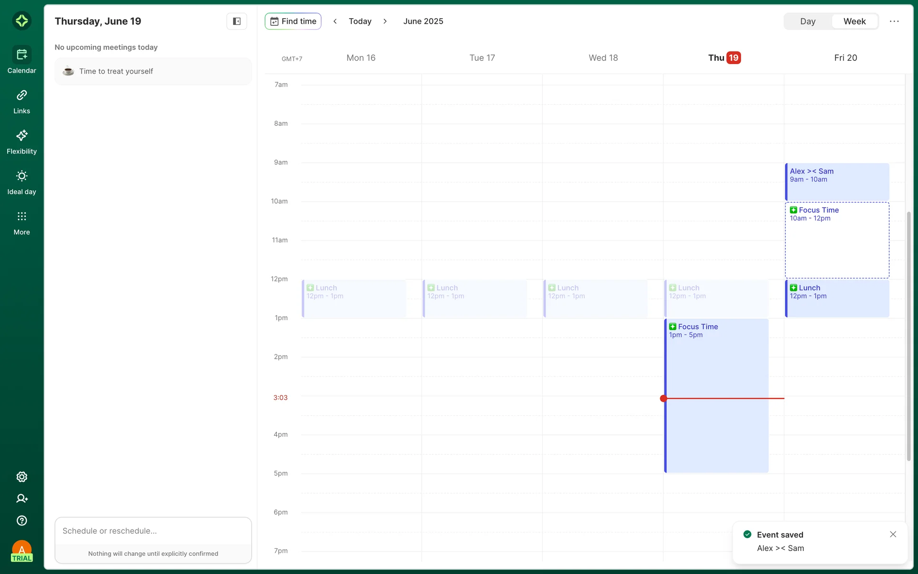Open the three-dot options menu
This screenshot has width=918, height=574.
pyautogui.click(x=894, y=21)
